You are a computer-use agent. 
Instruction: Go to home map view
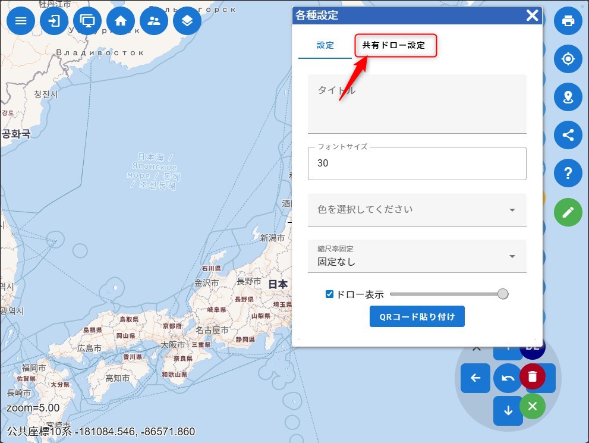click(121, 21)
